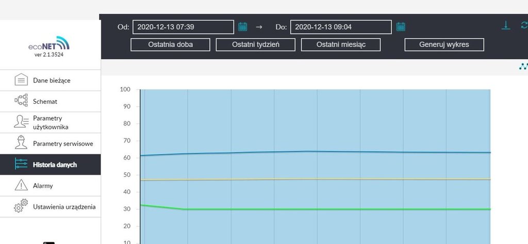528x244 pixels.
Task: Click the Ustawienia urządzenia gears icon
Action: pos(21,207)
